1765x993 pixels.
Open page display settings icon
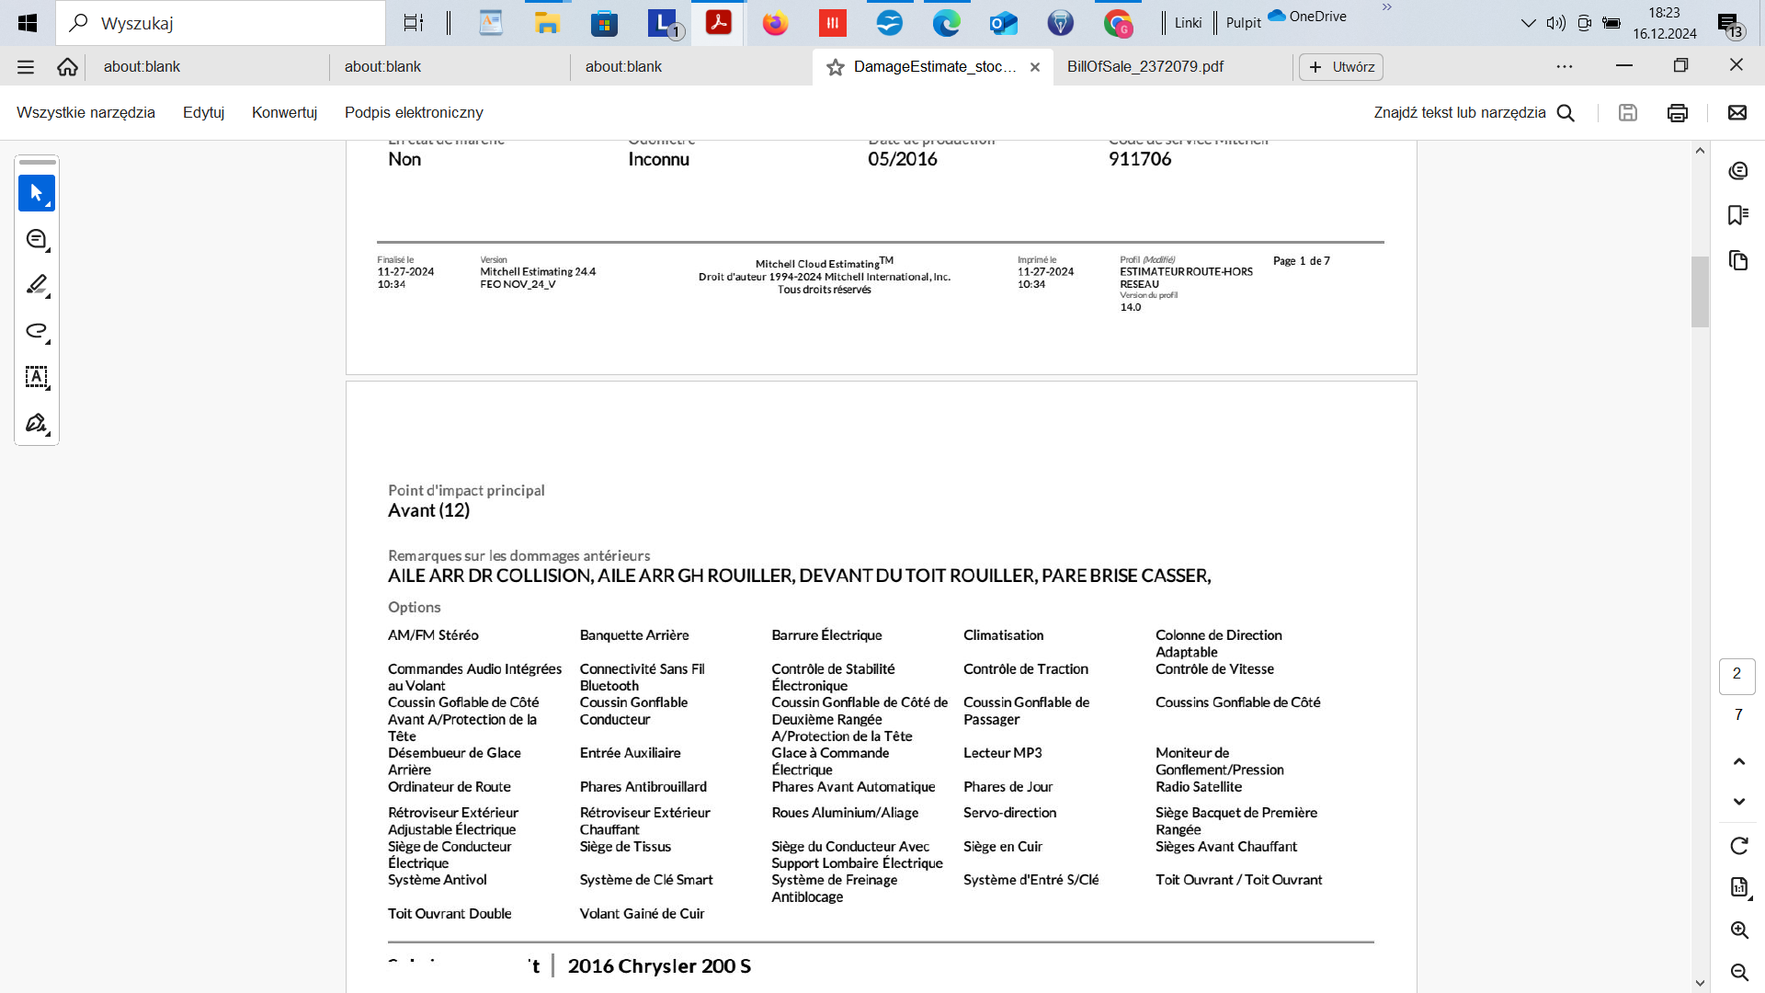(1738, 887)
